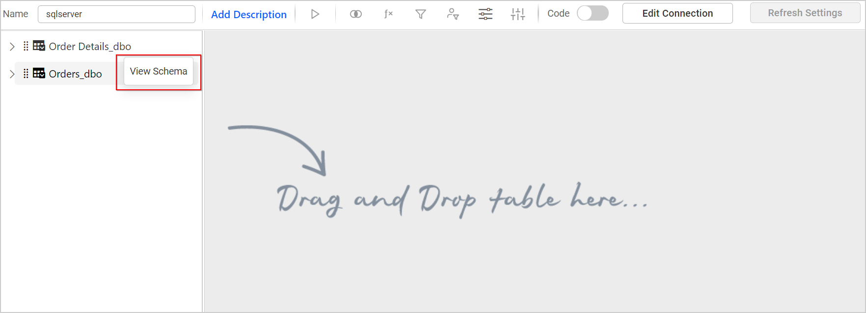This screenshot has height=313, width=866.
Task: Select View Schema from the context menu
Action: pyautogui.click(x=159, y=71)
